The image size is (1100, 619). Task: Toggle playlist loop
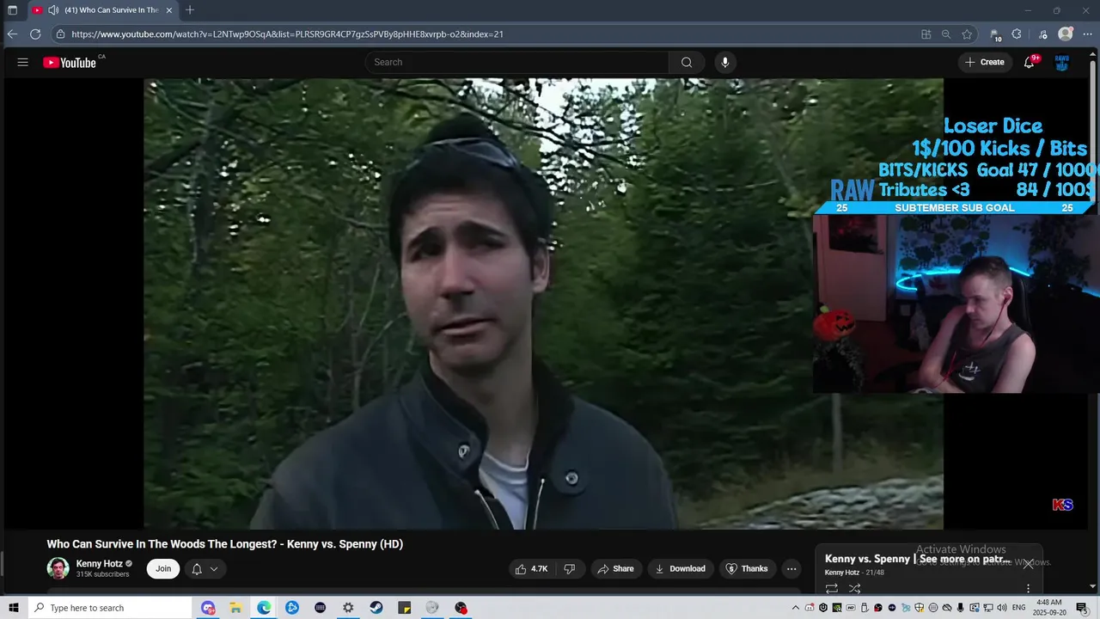point(832,589)
